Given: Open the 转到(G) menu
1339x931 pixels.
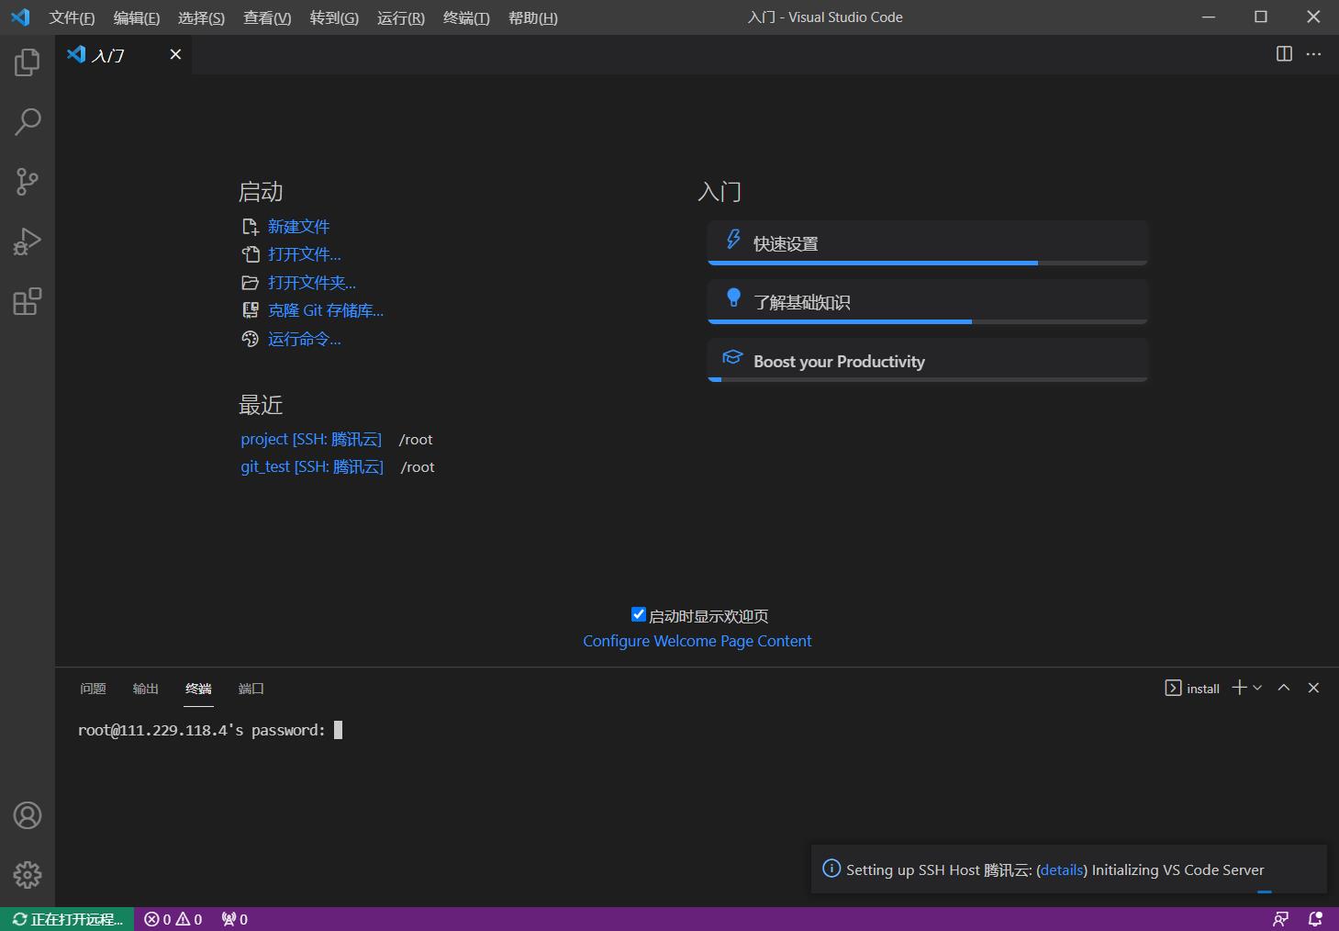Looking at the screenshot, I should click(x=334, y=17).
